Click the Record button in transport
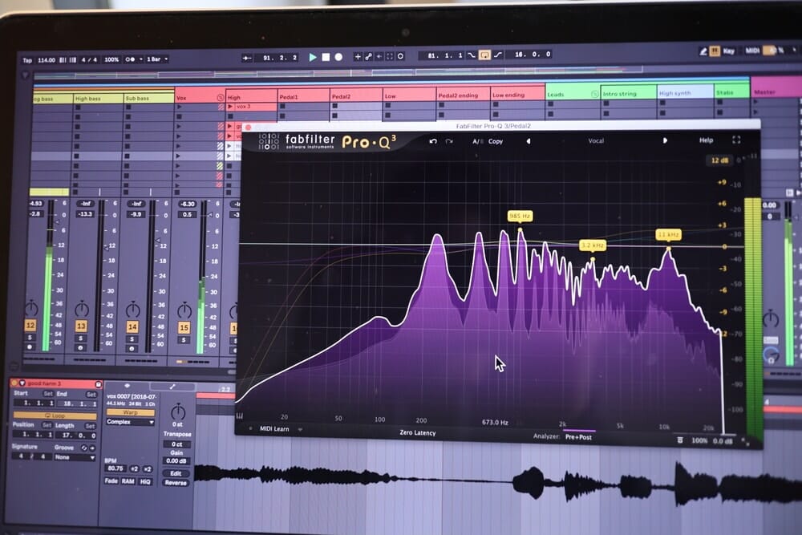 point(338,57)
